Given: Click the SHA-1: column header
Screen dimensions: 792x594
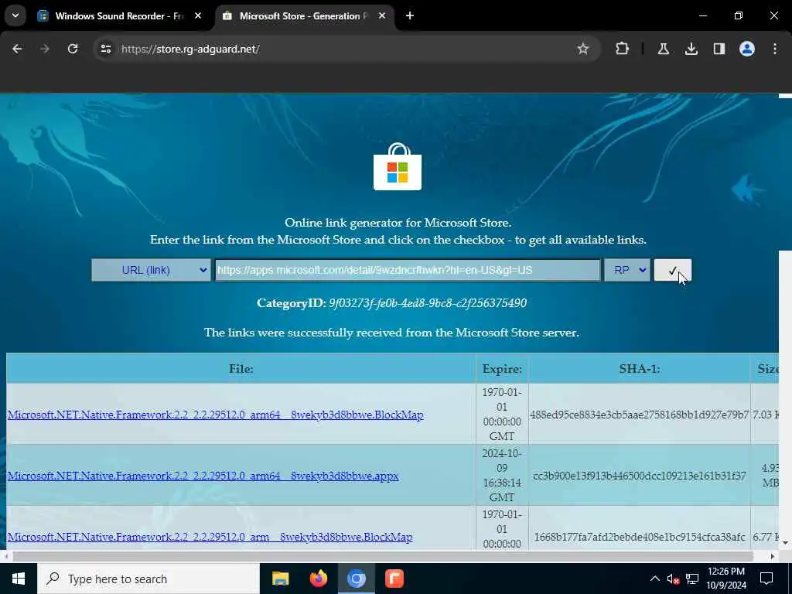Looking at the screenshot, I should click(640, 369).
